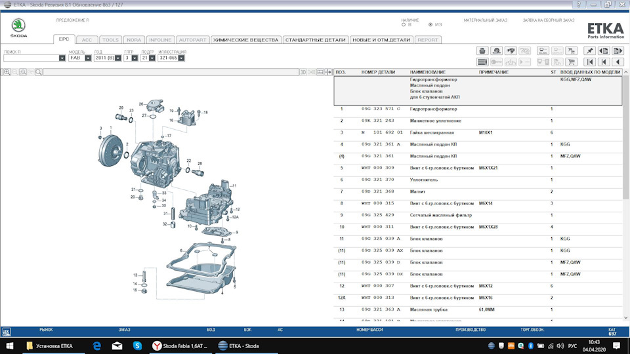Open Windows Start menu

point(10,345)
